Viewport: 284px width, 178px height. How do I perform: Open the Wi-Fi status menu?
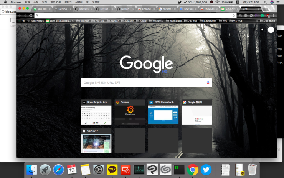(x=217, y=2)
